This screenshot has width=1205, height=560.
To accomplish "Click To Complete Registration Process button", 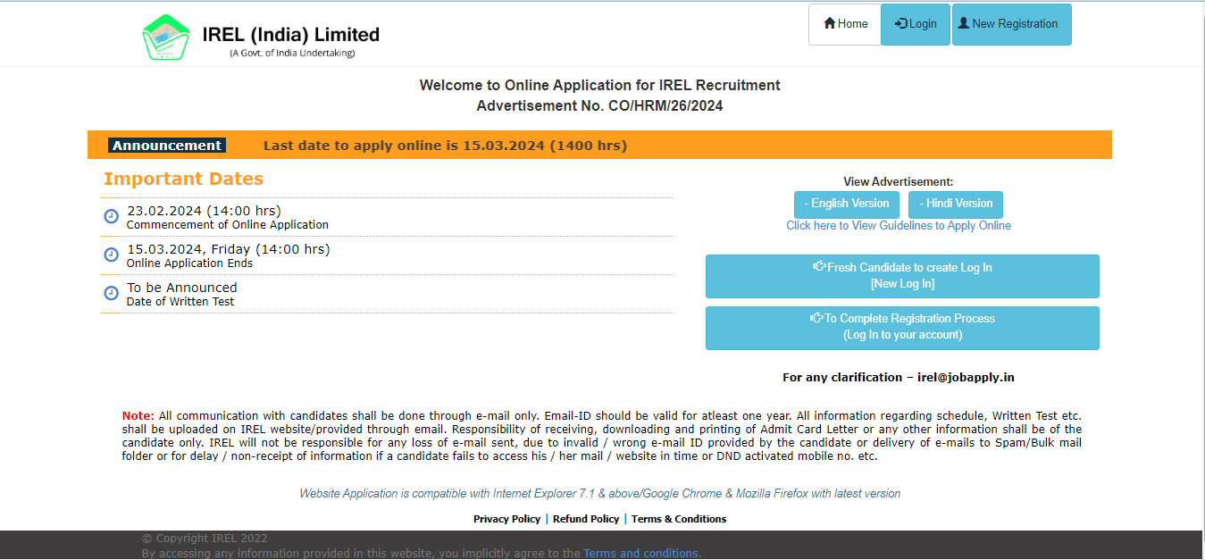I will coord(902,328).
